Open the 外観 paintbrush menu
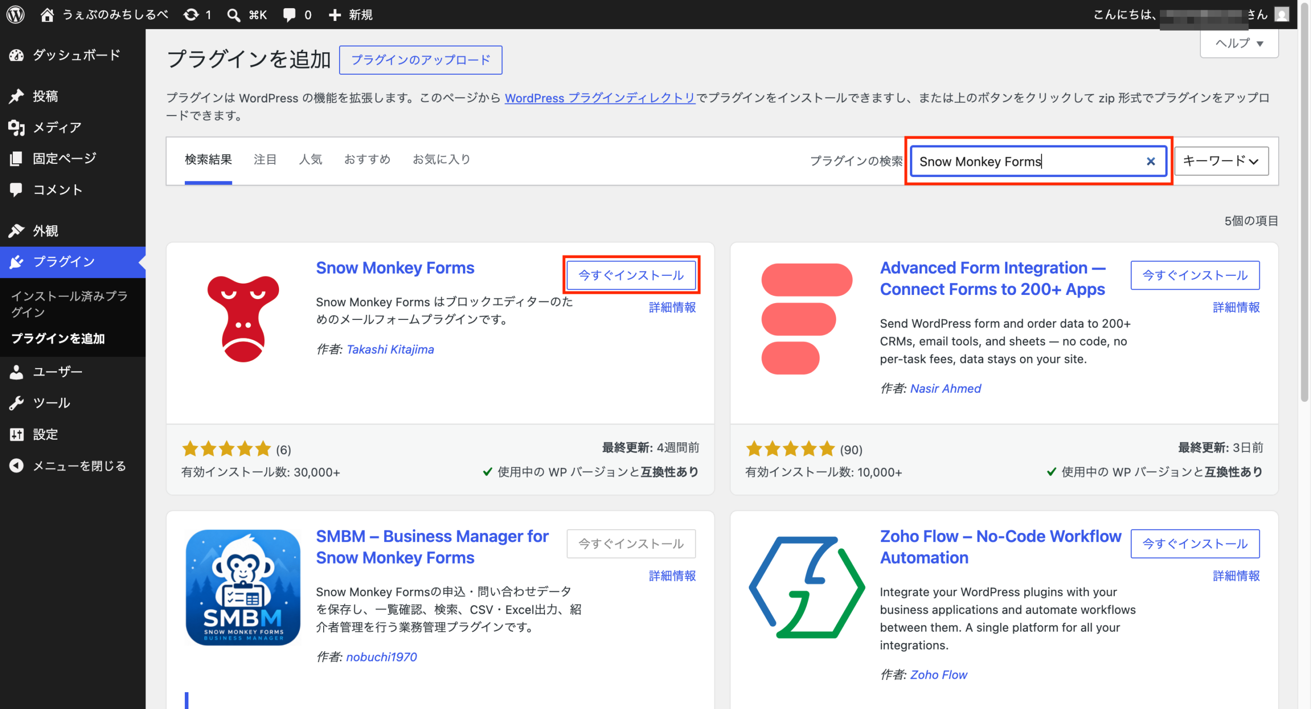1311x709 pixels. 73,231
